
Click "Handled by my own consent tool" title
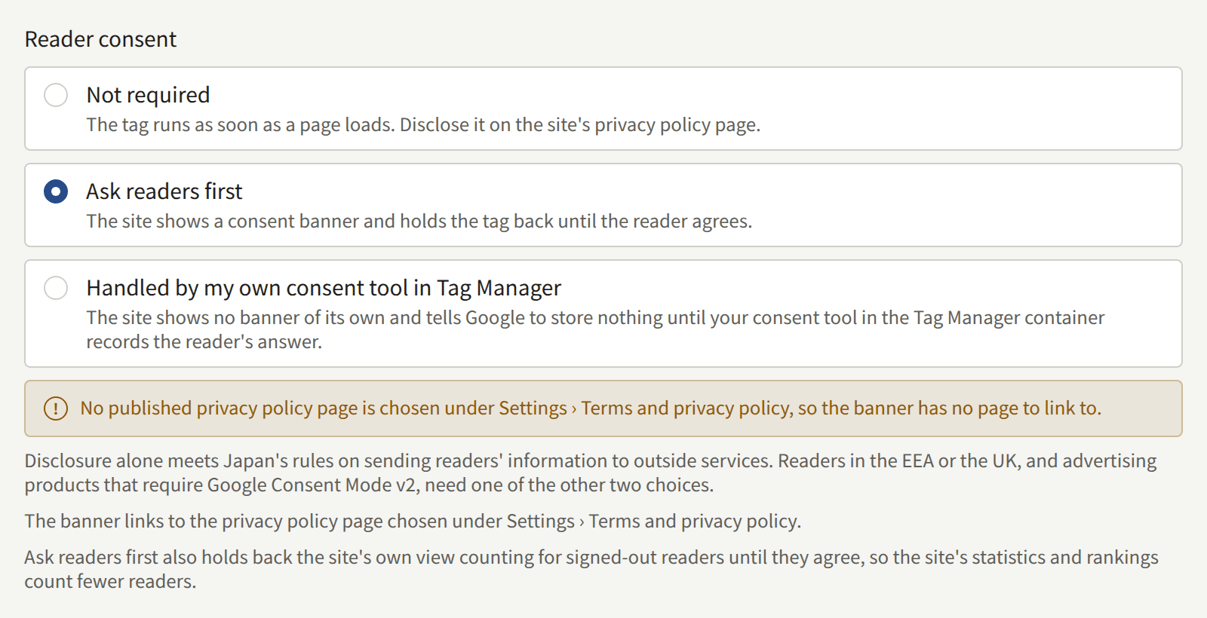click(324, 288)
